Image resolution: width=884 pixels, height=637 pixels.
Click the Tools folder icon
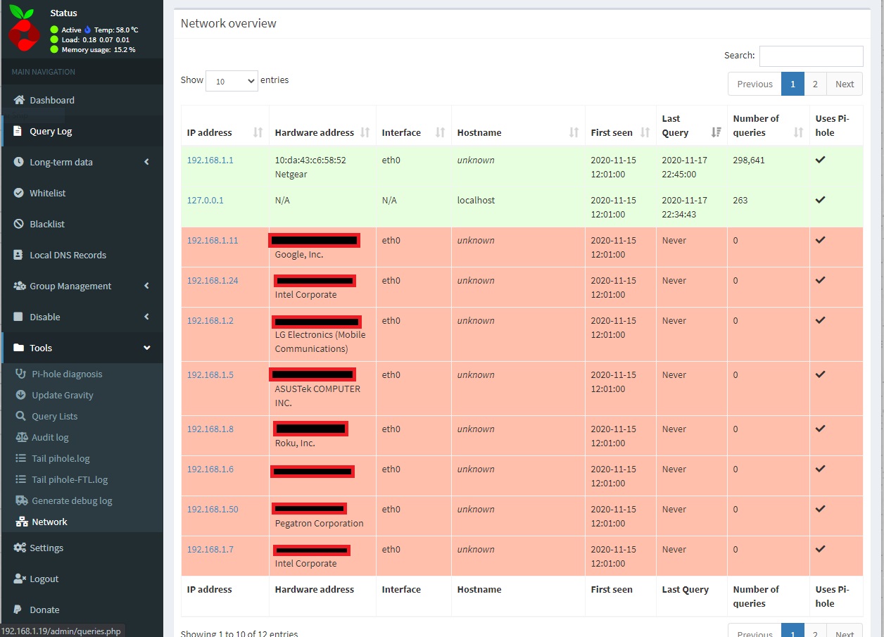(x=18, y=348)
